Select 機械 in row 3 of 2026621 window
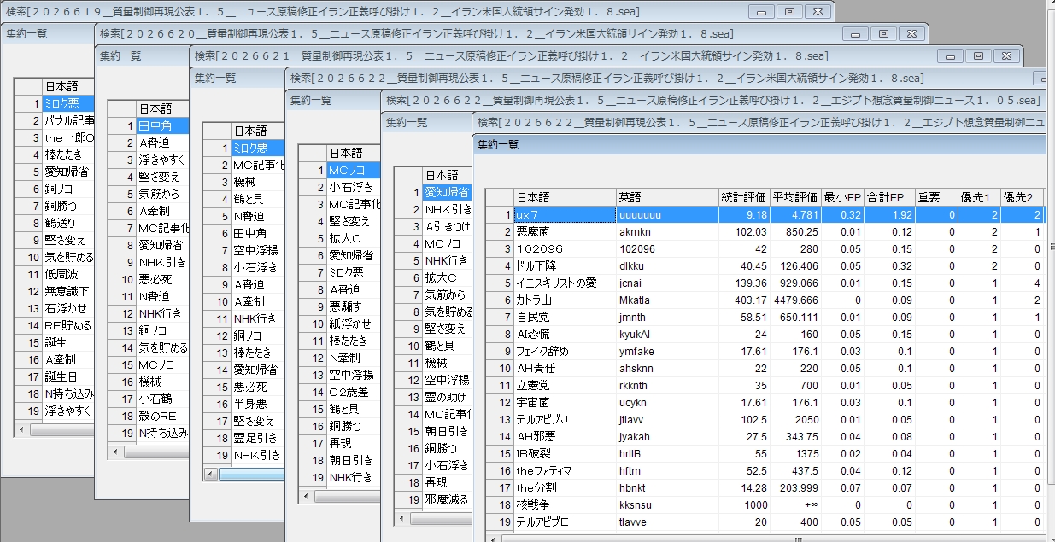Viewport: 1055px width, 542px height. (257, 182)
